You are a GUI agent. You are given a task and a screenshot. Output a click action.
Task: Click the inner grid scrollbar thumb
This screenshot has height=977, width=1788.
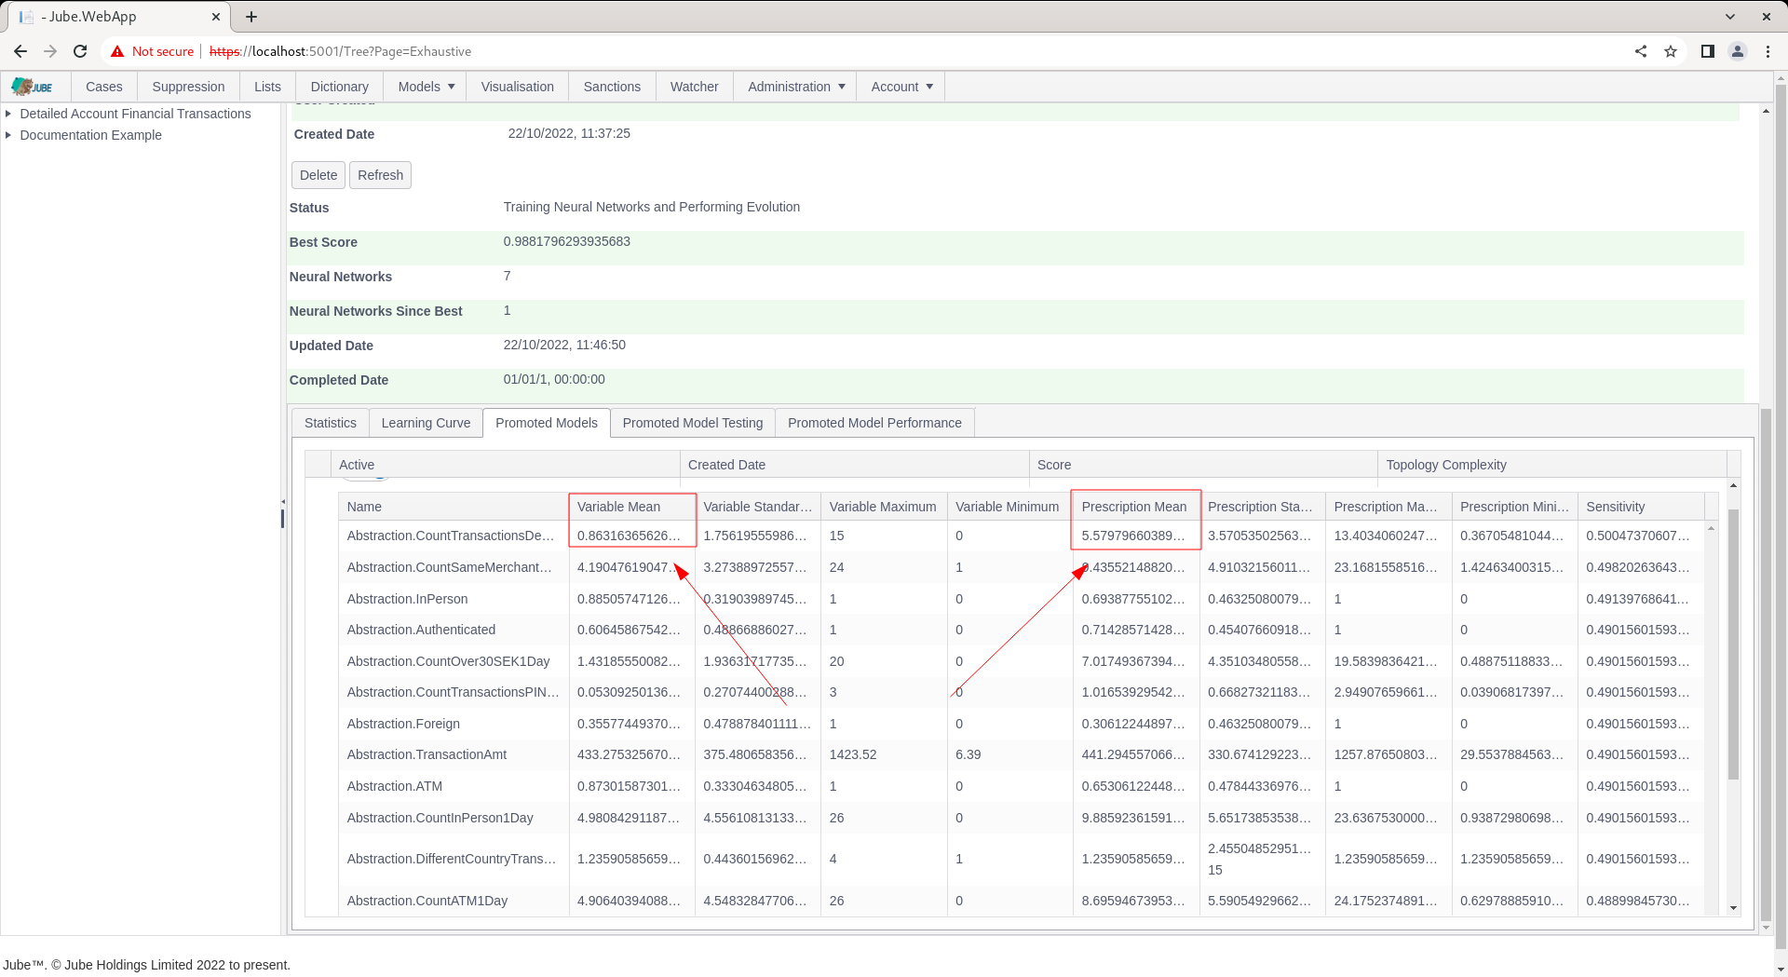1733,645
